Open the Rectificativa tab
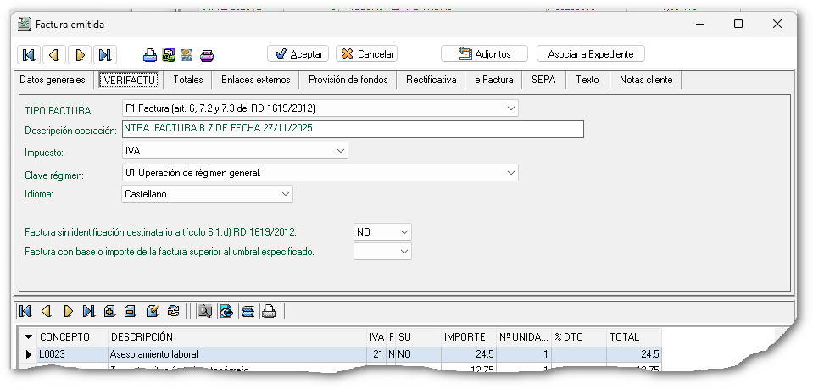This screenshot has width=813, height=389. (x=431, y=80)
